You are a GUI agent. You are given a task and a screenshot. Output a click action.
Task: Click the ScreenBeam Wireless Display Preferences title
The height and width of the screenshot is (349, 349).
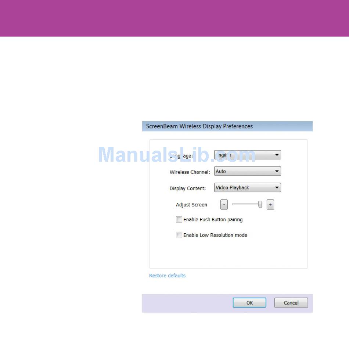point(199,126)
